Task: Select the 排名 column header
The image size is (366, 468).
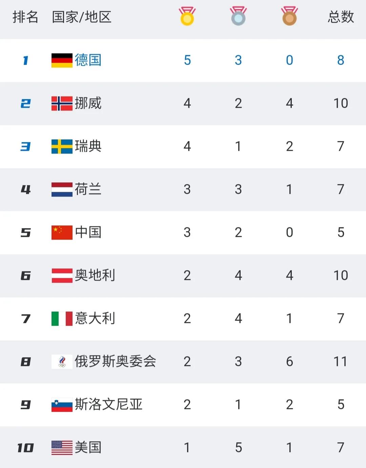Action: pos(25,17)
